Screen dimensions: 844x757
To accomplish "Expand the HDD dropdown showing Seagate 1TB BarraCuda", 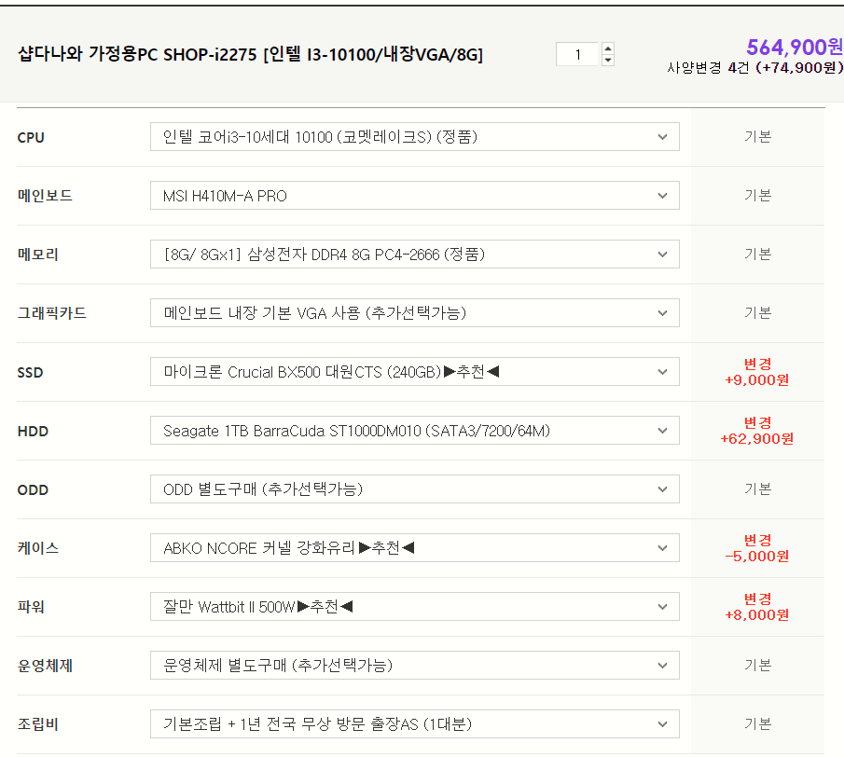I will pos(414,431).
